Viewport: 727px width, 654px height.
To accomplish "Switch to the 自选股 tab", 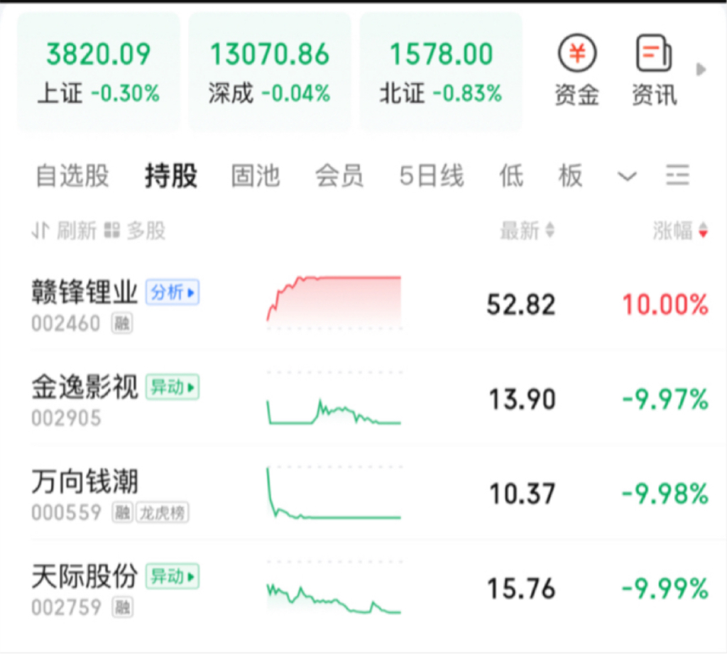I will click(72, 176).
